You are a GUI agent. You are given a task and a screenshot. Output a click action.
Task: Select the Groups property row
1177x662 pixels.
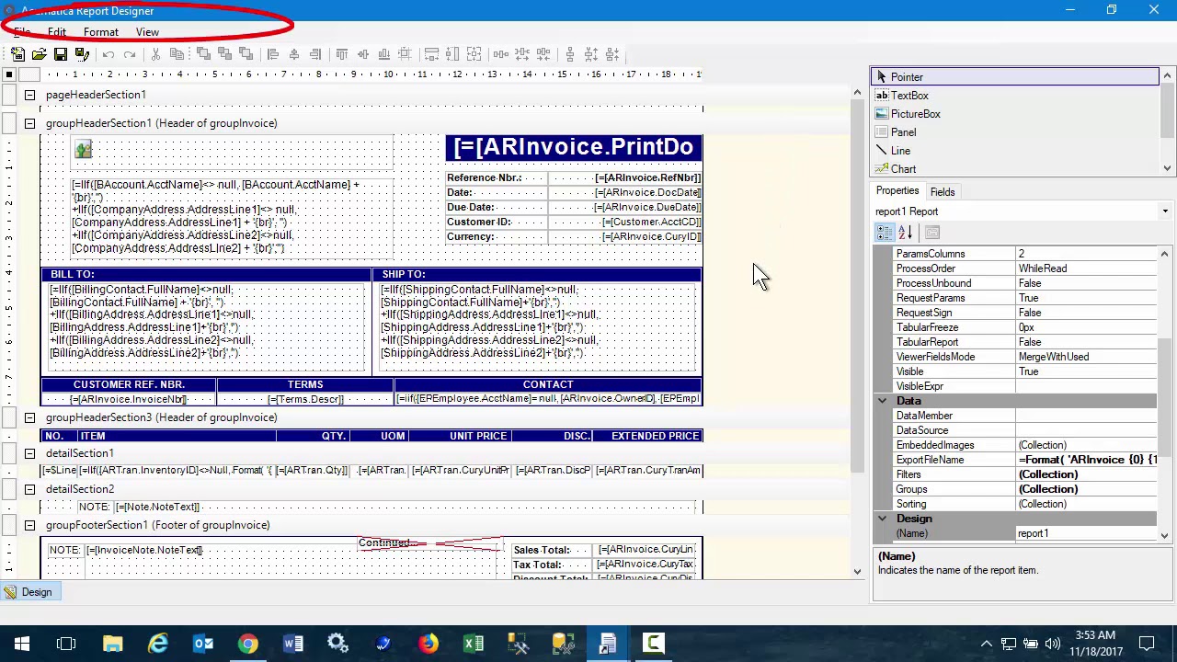tap(1025, 489)
